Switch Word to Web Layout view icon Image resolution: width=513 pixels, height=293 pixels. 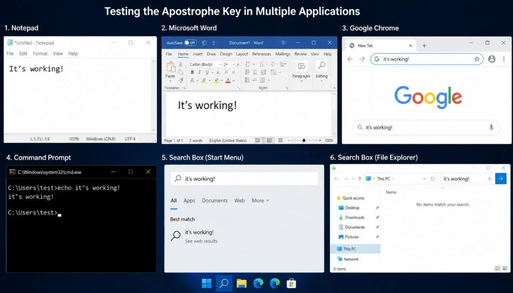click(x=281, y=141)
